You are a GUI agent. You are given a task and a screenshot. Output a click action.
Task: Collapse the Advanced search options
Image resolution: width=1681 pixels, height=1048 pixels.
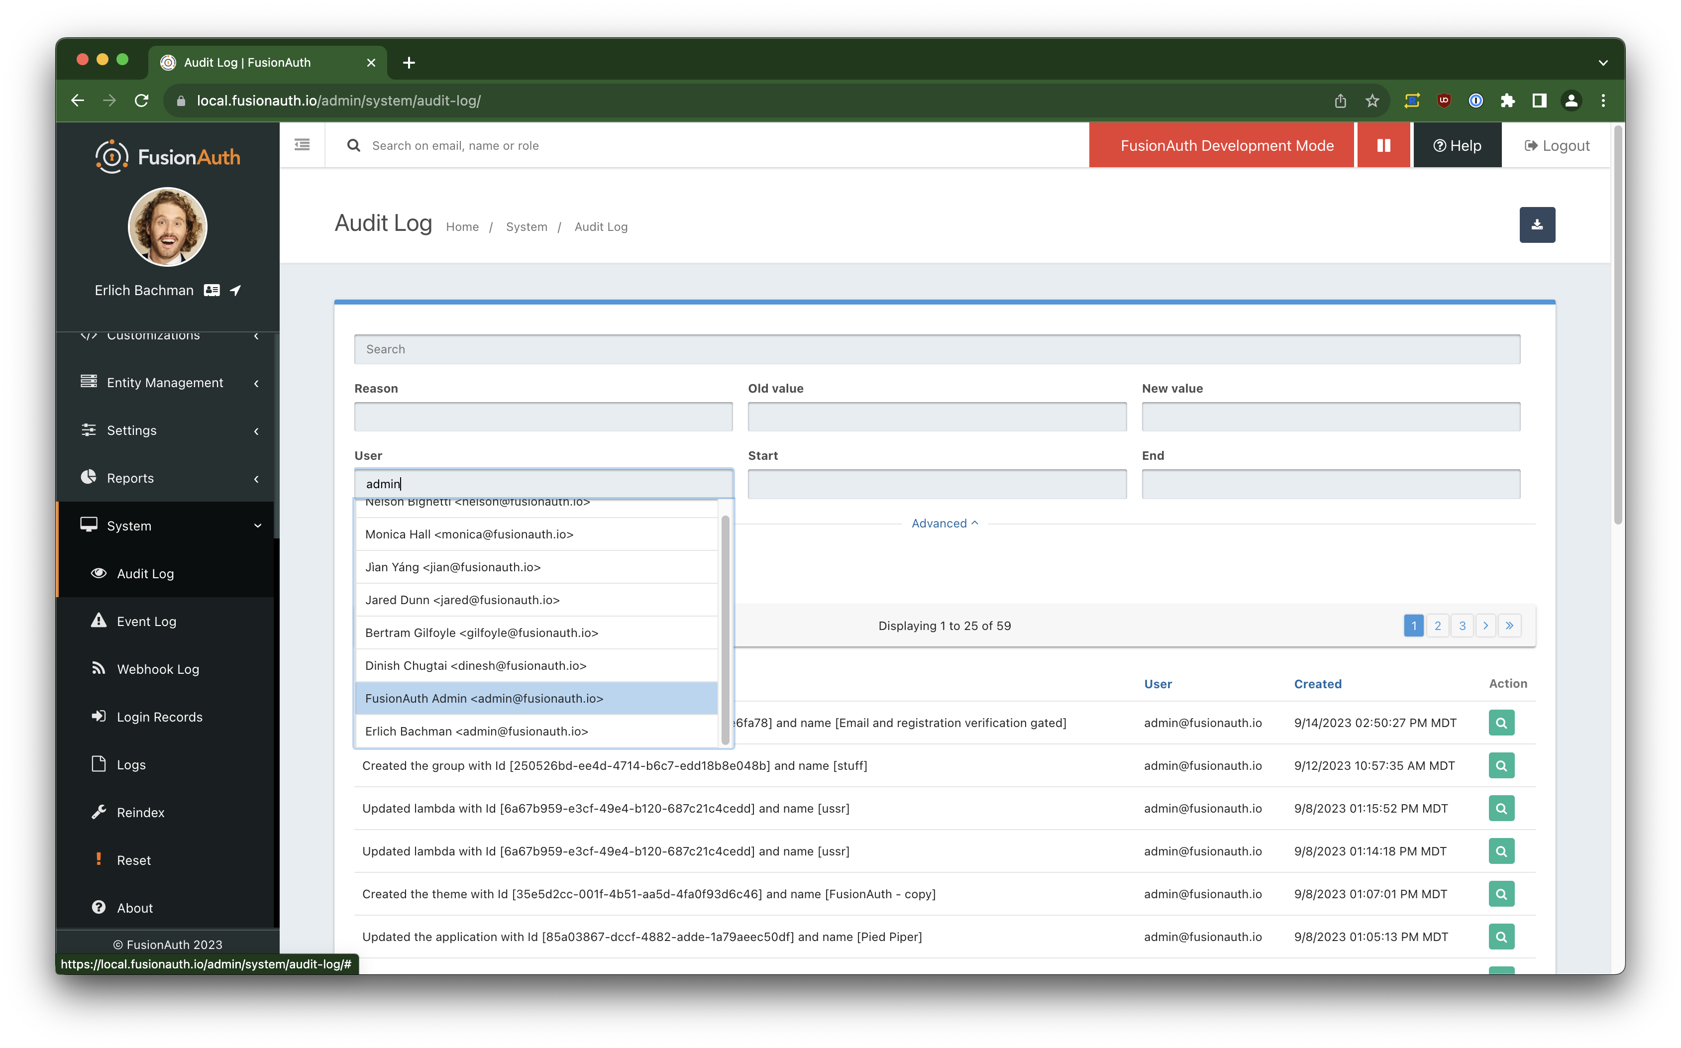click(945, 523)
